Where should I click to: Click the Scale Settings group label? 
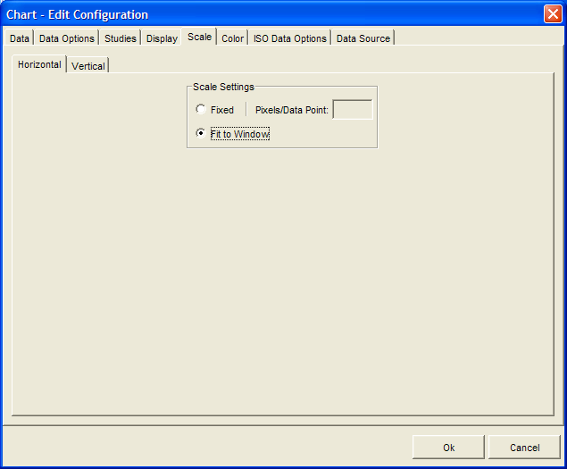click(x=223, y=87)
